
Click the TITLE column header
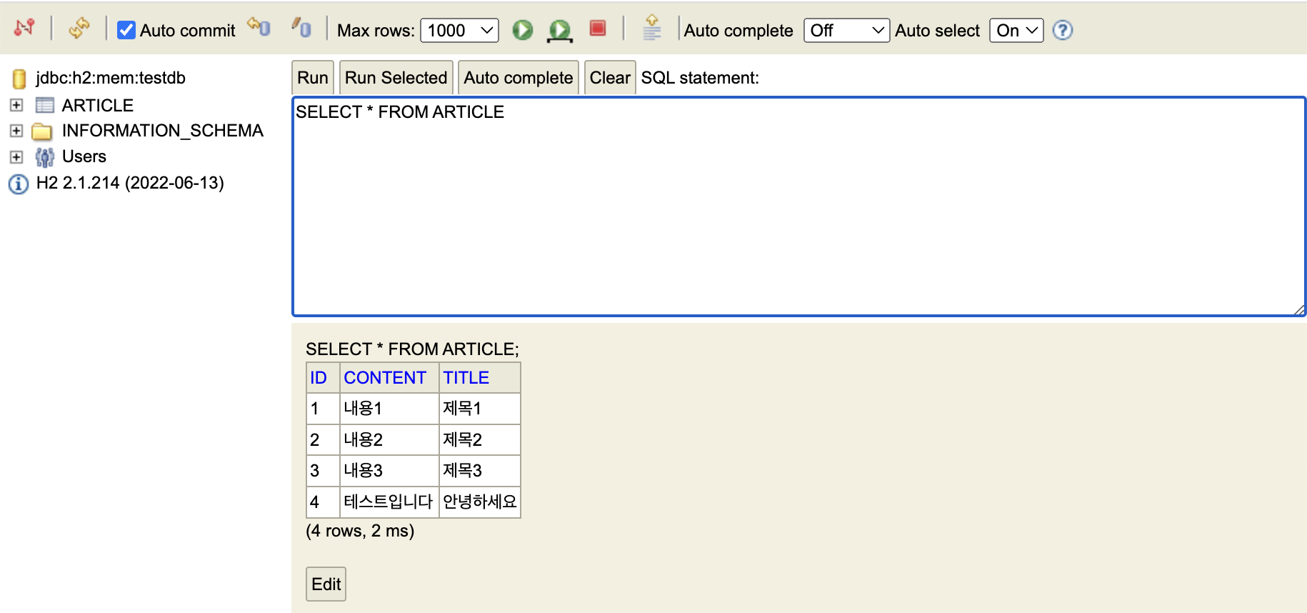pyautogui.click(x=479, y=378)
